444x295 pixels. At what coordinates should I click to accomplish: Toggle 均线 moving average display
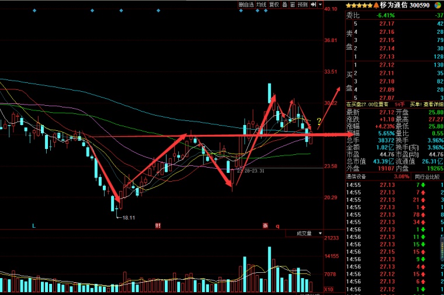pyautogui.click(x=261, y=5)
